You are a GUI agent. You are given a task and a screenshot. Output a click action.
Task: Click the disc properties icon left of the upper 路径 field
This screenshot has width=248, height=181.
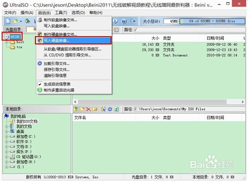tap(116, 30)
